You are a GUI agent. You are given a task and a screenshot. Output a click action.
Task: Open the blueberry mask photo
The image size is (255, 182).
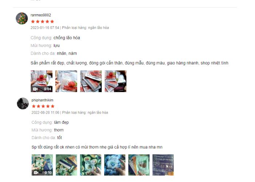click(x=115, y=165)
